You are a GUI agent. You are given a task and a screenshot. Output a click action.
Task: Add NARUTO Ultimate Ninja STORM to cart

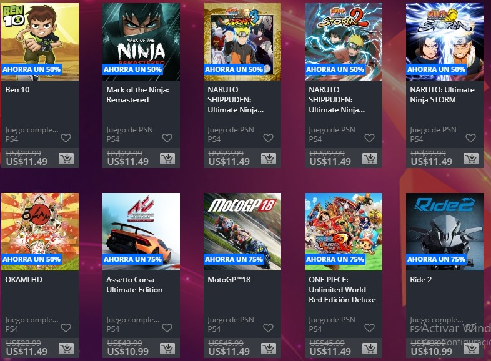pos(470,159)
